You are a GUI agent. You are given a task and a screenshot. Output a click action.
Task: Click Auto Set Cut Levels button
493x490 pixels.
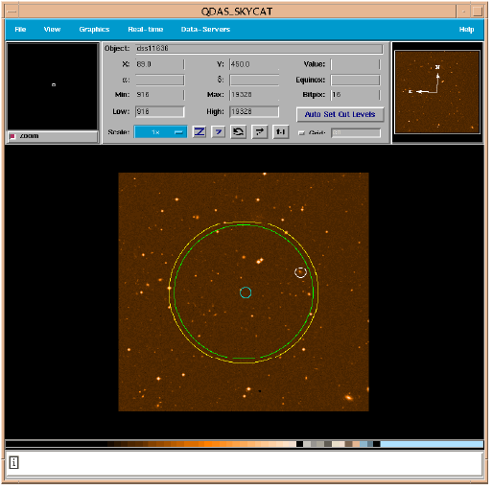pyautogui.click(x=340, y=114)
